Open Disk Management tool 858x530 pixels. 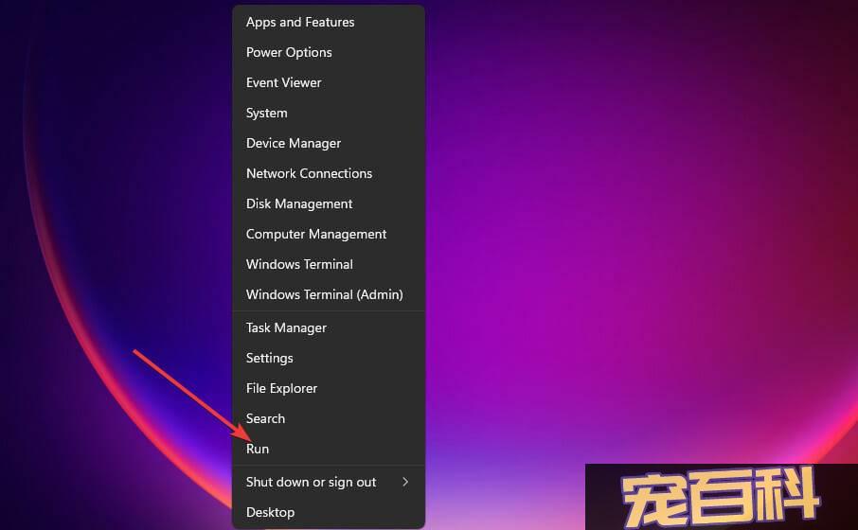(x=329, y=204)
